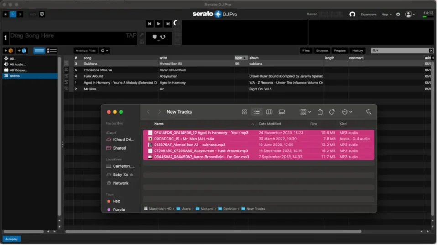The image size is (438, 245).
Task: Open search filter dropdown magnifier arrow
Action: tap(375, 50)
